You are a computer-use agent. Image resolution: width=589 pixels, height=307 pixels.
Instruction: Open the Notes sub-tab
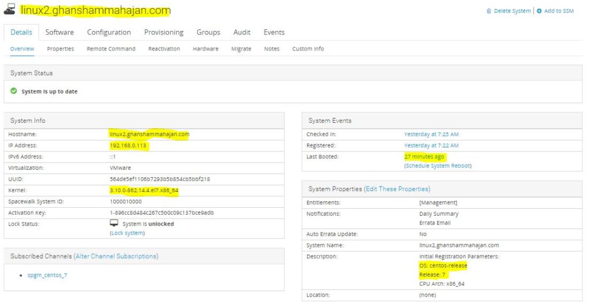click(x=271, y=49)
